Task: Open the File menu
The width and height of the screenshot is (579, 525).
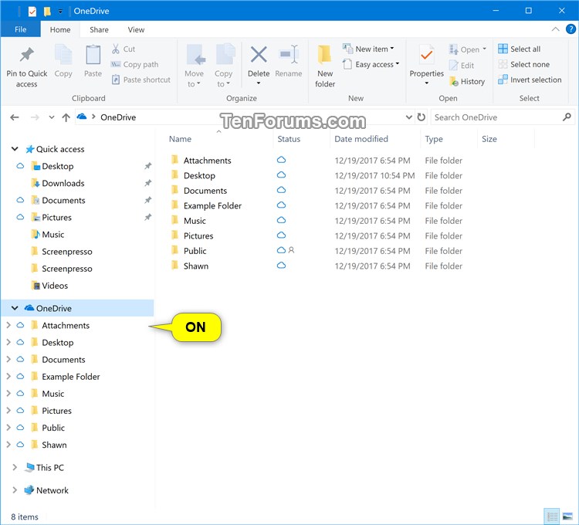Action: point(20,29)
